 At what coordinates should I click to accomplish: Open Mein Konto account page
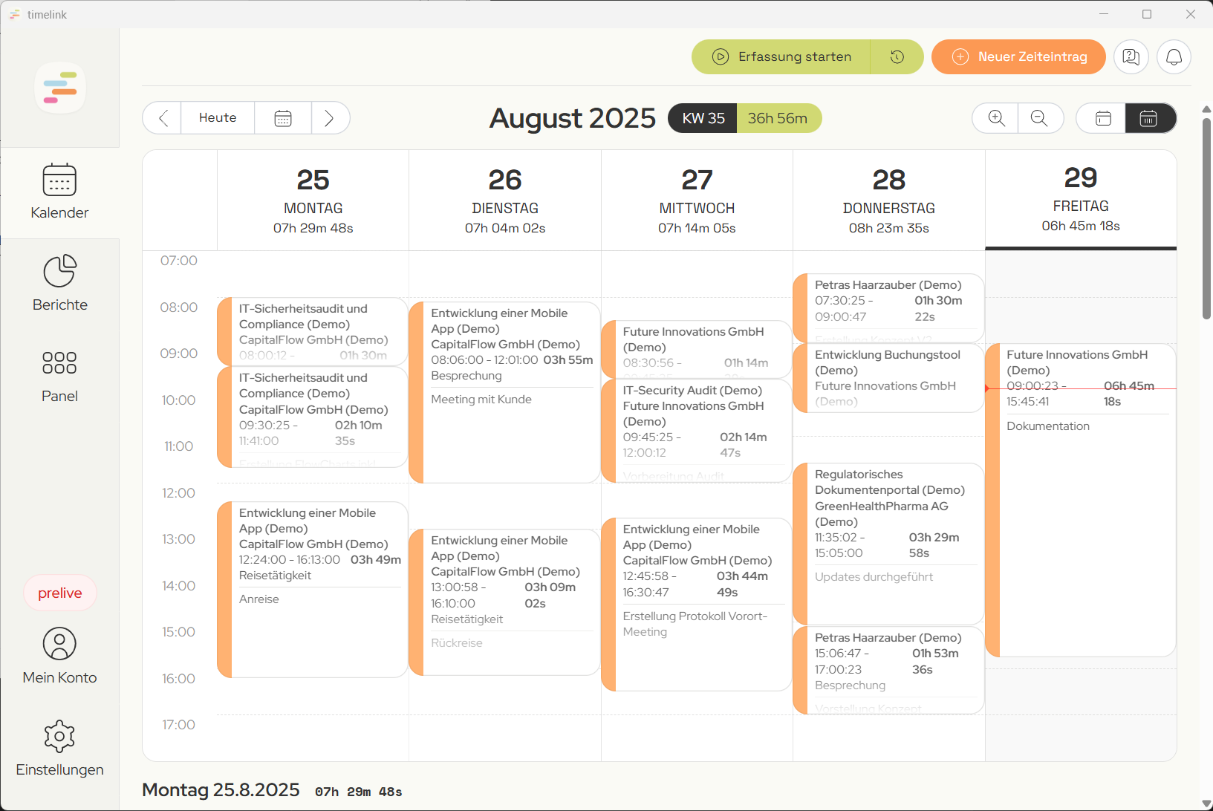59,656
